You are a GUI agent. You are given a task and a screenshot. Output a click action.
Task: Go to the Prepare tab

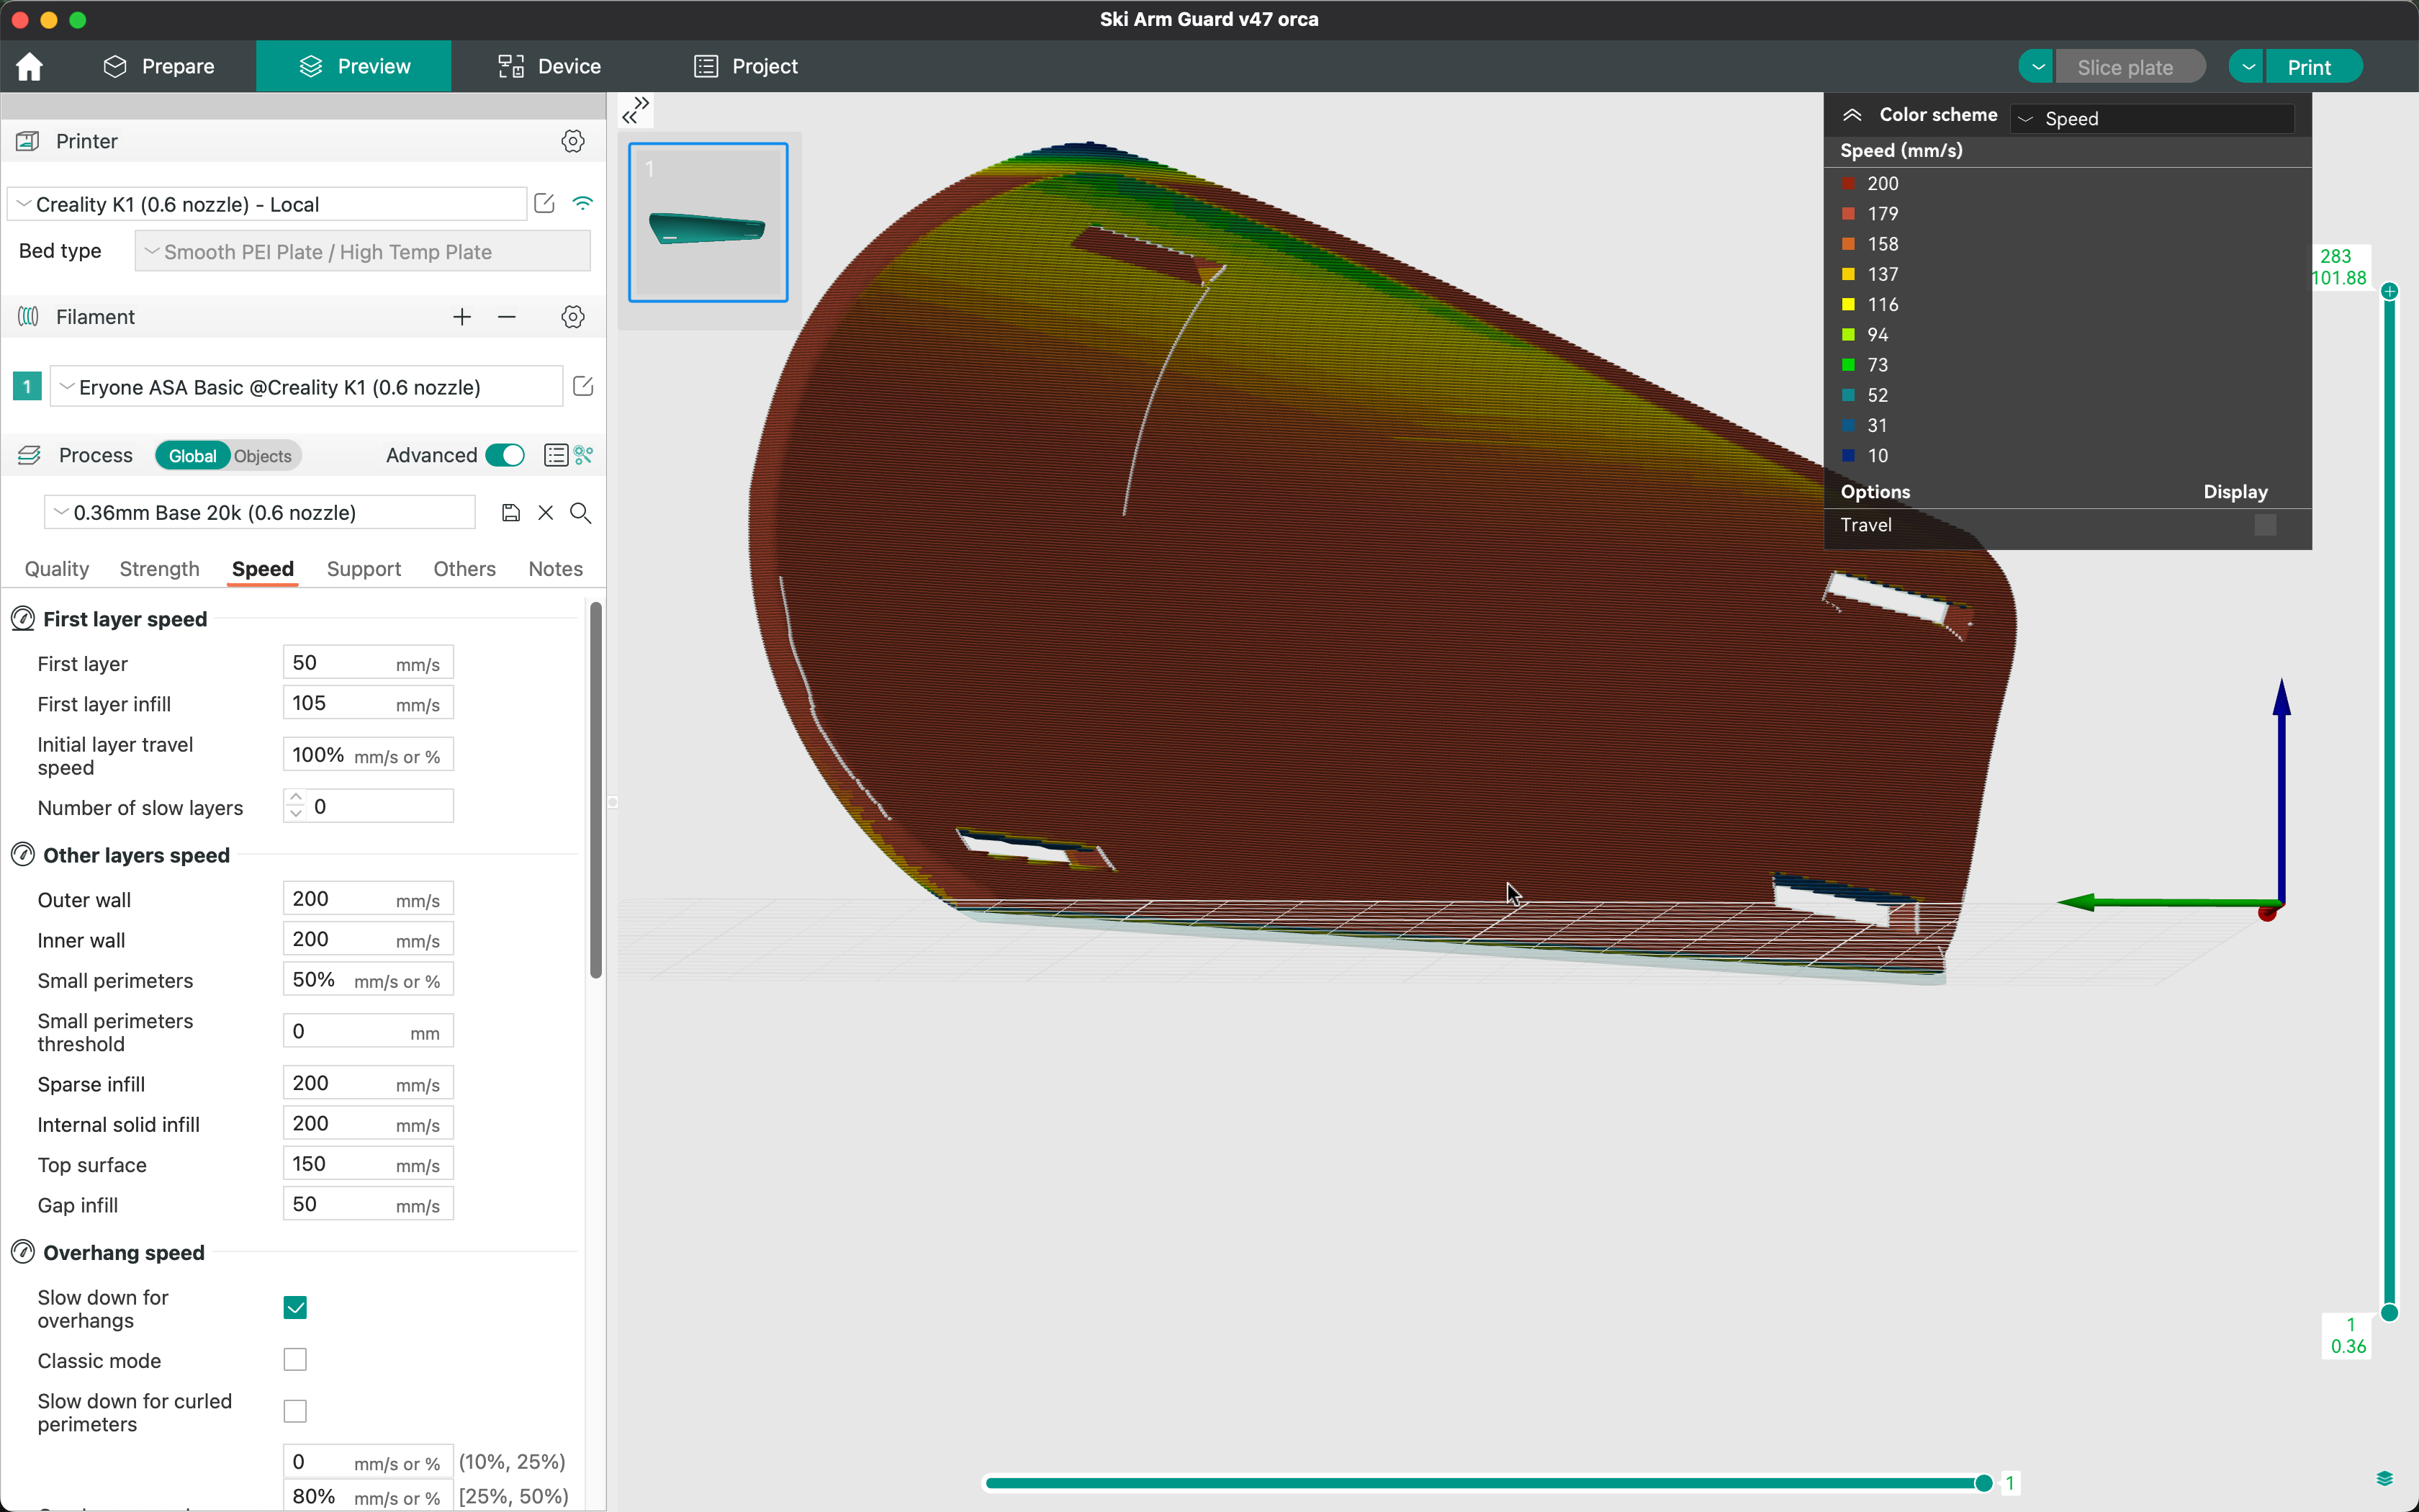(x=159, y=67)
